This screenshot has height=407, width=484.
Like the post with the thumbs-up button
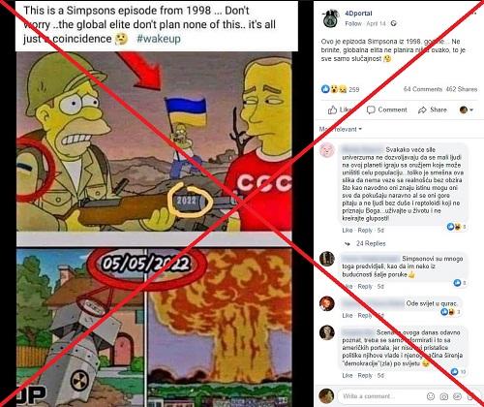pyautogui.click(x=340, y=110)
